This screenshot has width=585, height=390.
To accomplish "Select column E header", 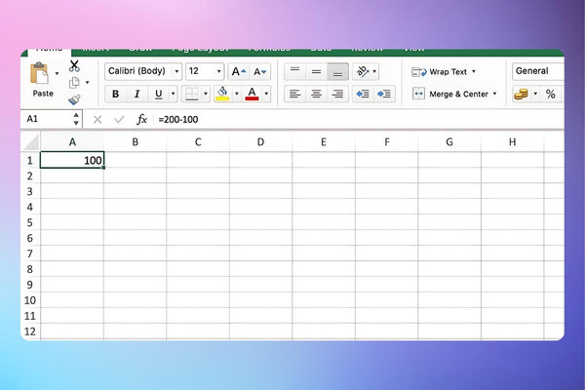I will 324,142.
